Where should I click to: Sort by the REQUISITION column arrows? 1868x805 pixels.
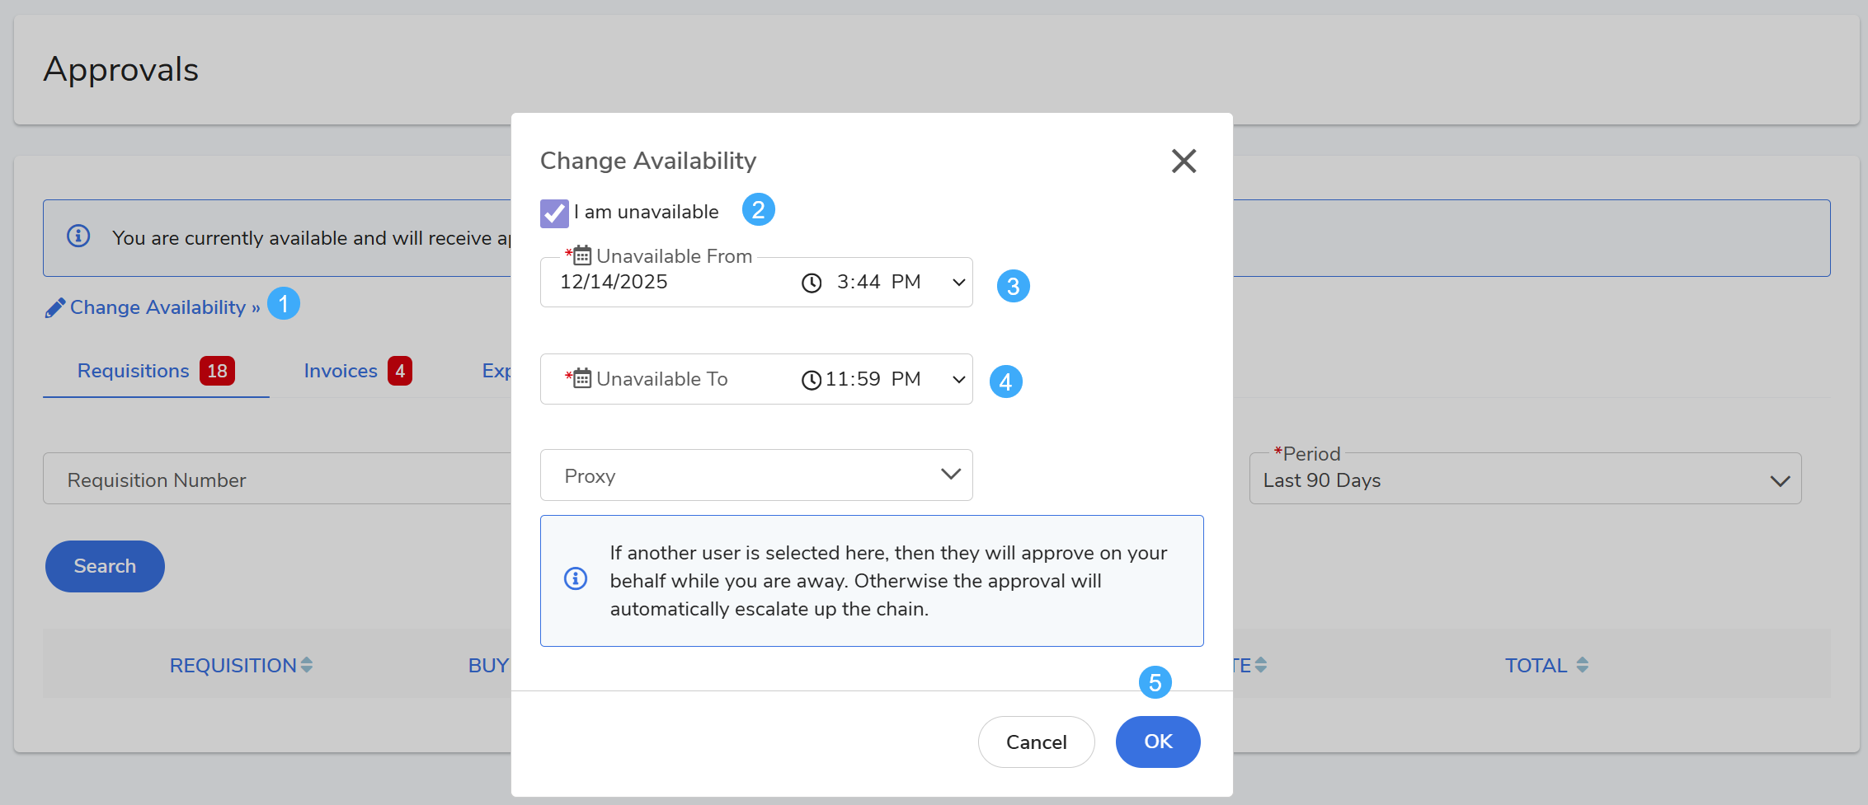coord(307,665)
